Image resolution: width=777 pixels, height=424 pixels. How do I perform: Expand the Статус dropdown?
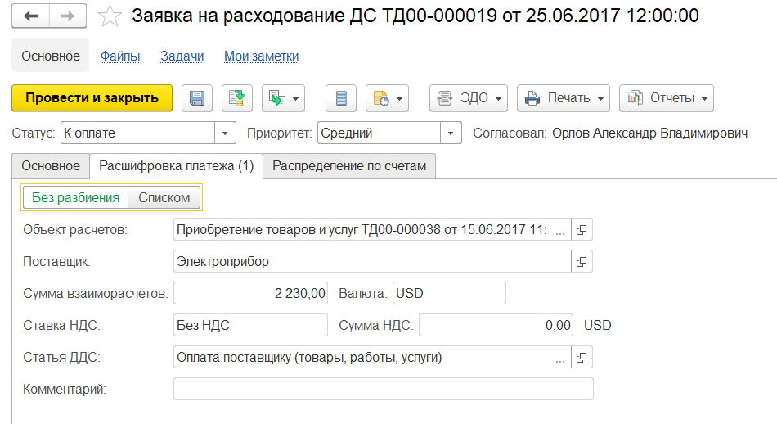click(x=225, y=133)
